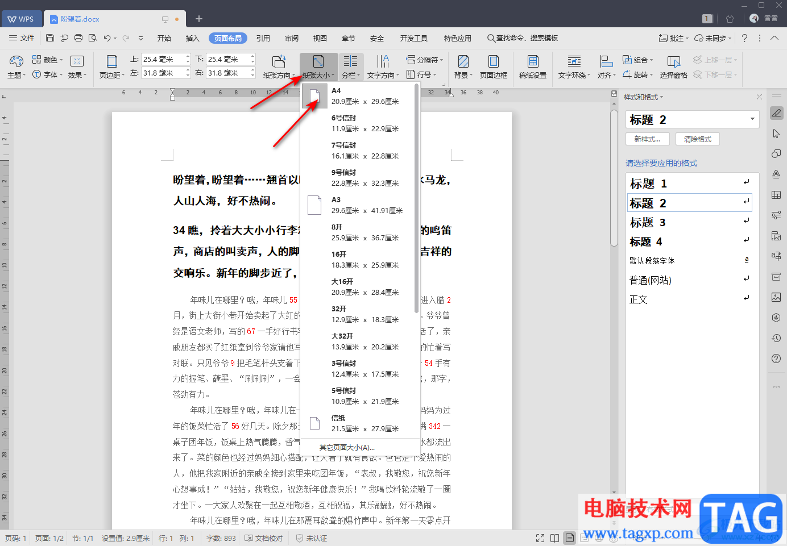Click the left margin (左) value field
The image size is (787, 546).
(163, 73)
